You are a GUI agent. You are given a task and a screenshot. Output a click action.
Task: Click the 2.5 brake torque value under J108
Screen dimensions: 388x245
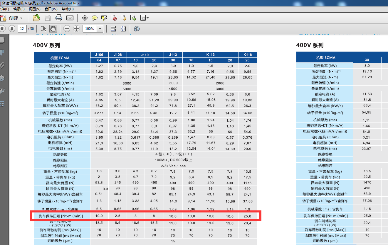click(118, 216)
